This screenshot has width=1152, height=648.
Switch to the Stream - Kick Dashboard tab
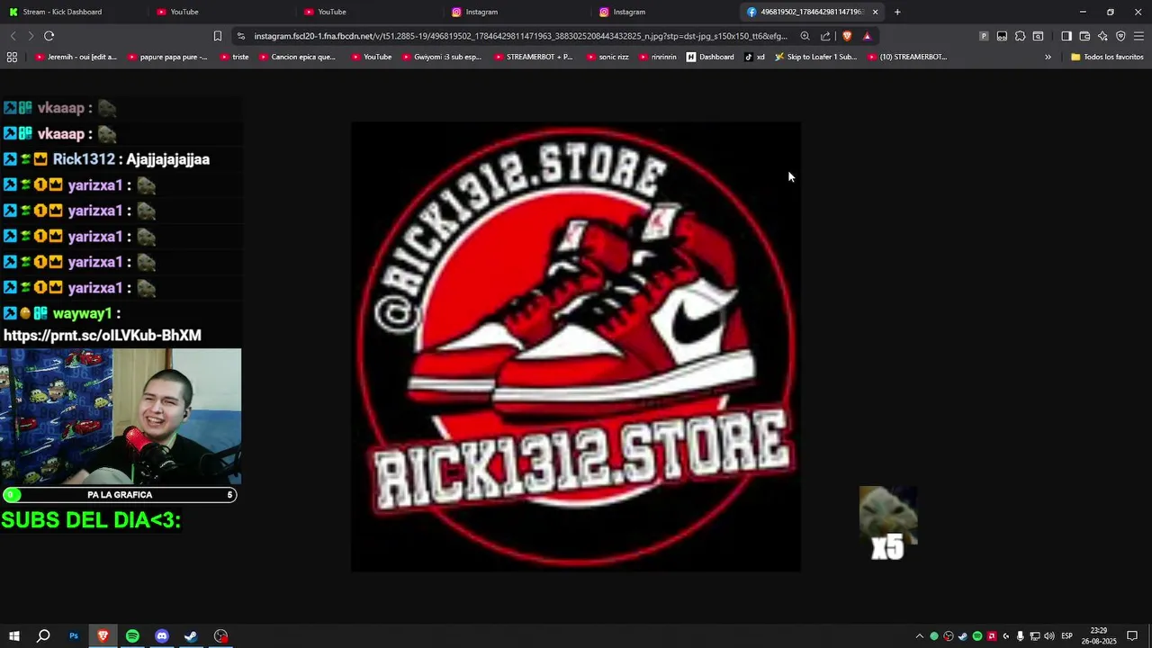click(74, 12)
